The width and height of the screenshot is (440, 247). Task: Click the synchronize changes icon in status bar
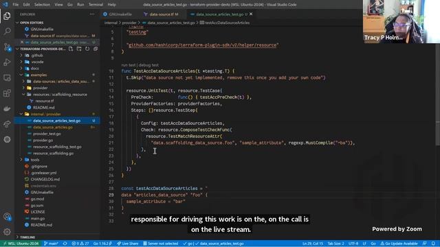pos(65,244)
